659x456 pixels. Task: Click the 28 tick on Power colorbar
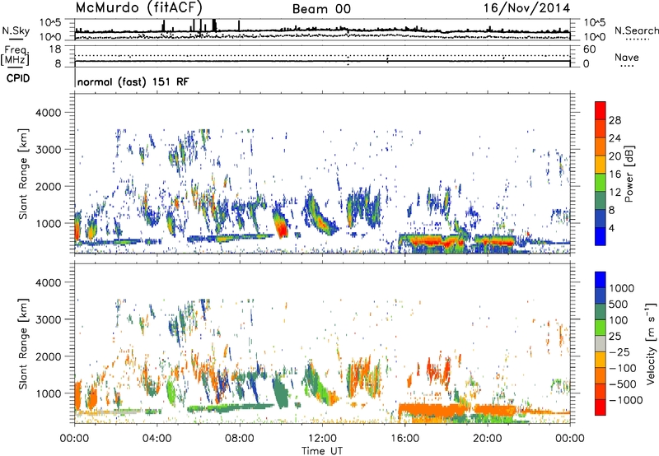pos(615,120)
